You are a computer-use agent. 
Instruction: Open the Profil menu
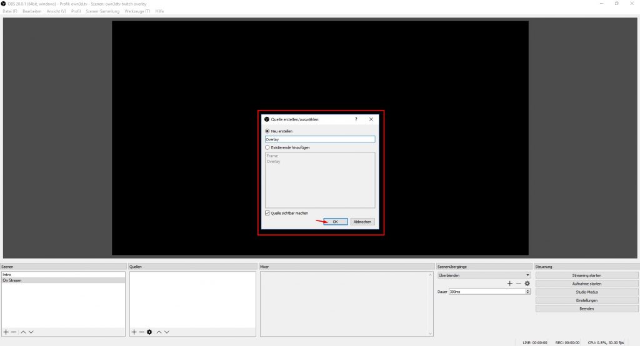[76, 11]
